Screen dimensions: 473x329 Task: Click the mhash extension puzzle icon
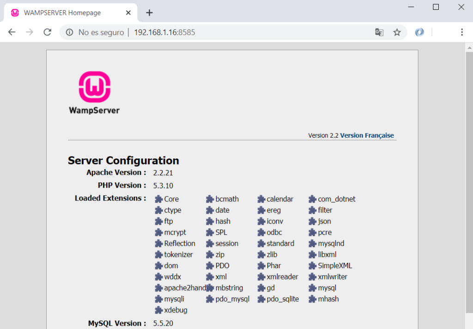[x=313, y=299]
